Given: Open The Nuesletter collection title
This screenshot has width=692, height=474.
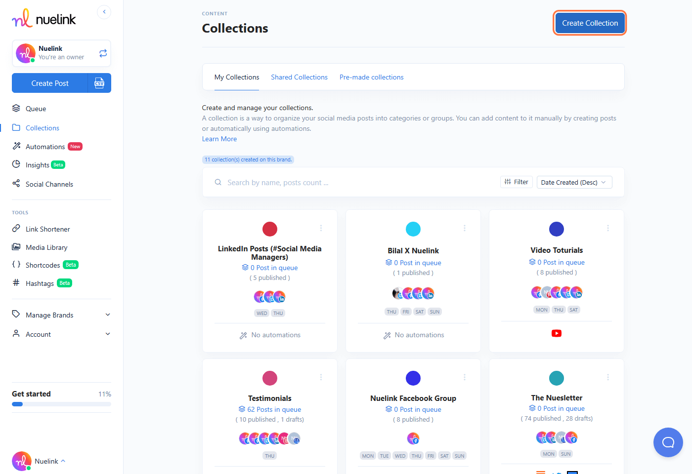Looking at the screenshot, I should (557, 397).
